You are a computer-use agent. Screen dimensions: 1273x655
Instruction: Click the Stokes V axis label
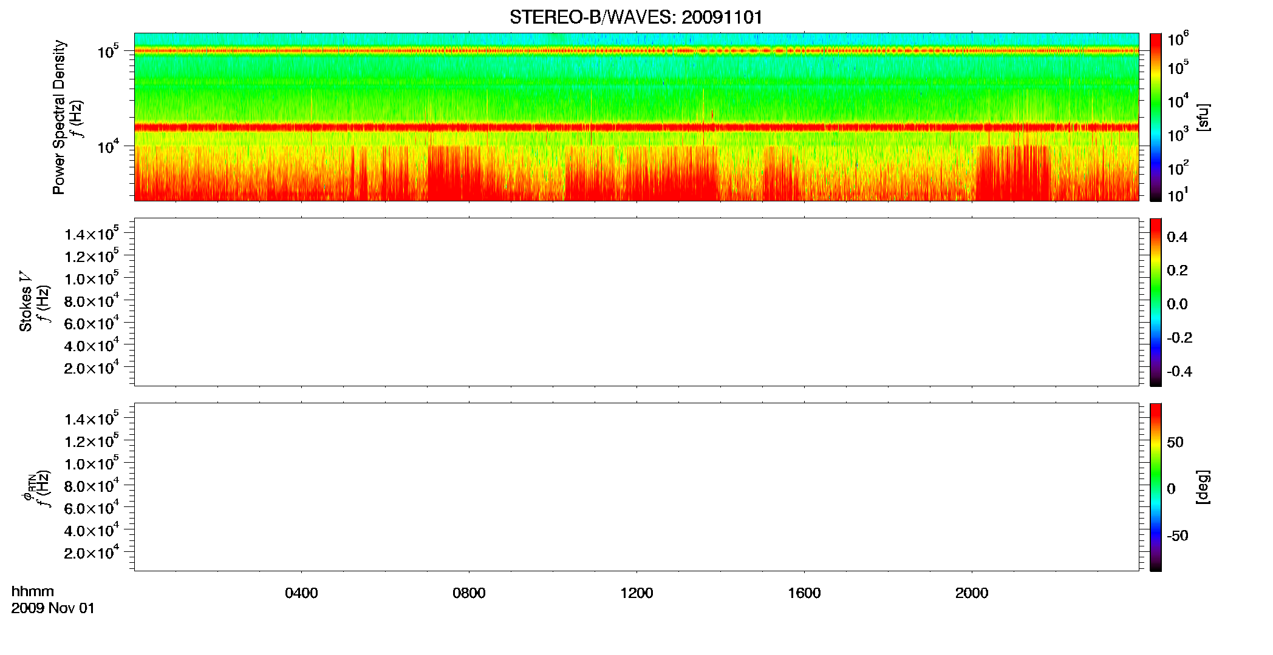(26, 302)
